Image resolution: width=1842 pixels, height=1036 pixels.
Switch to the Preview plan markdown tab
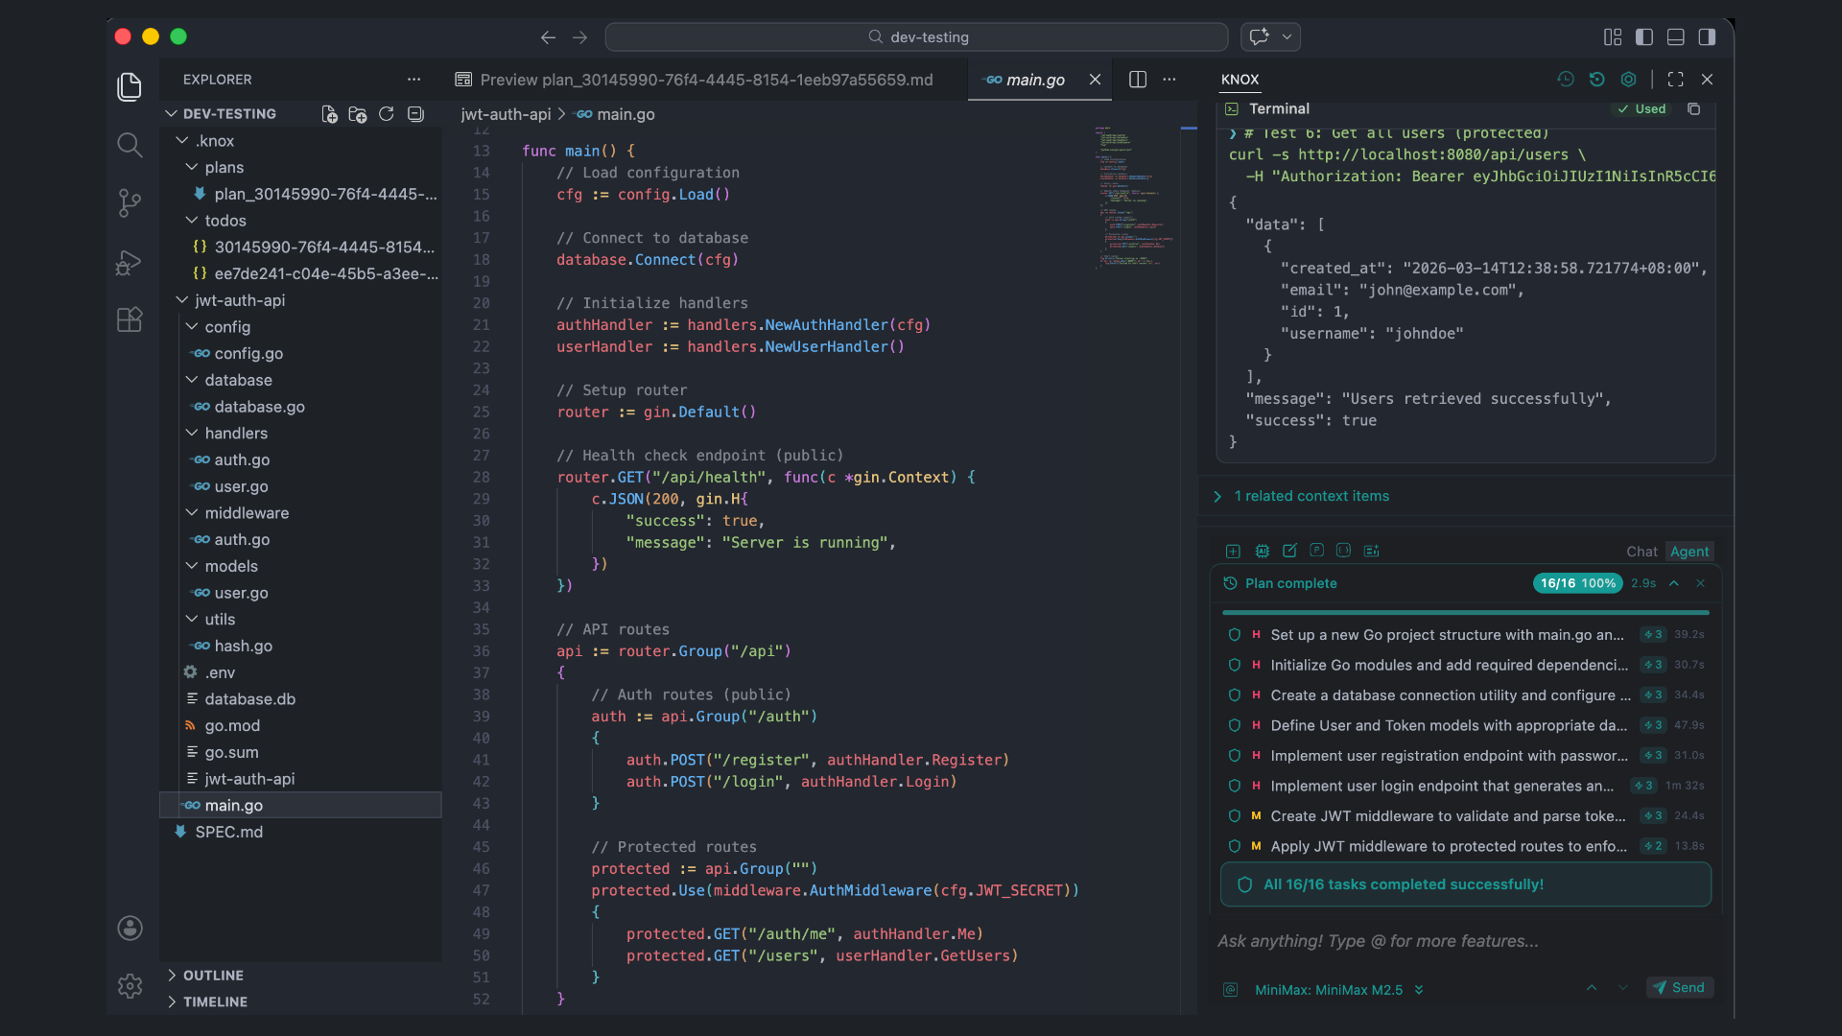pos(705,80)
